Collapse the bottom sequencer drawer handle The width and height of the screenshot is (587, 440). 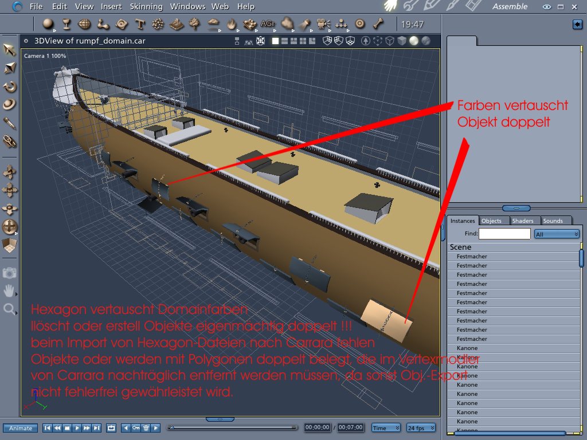tap(220, 419)
